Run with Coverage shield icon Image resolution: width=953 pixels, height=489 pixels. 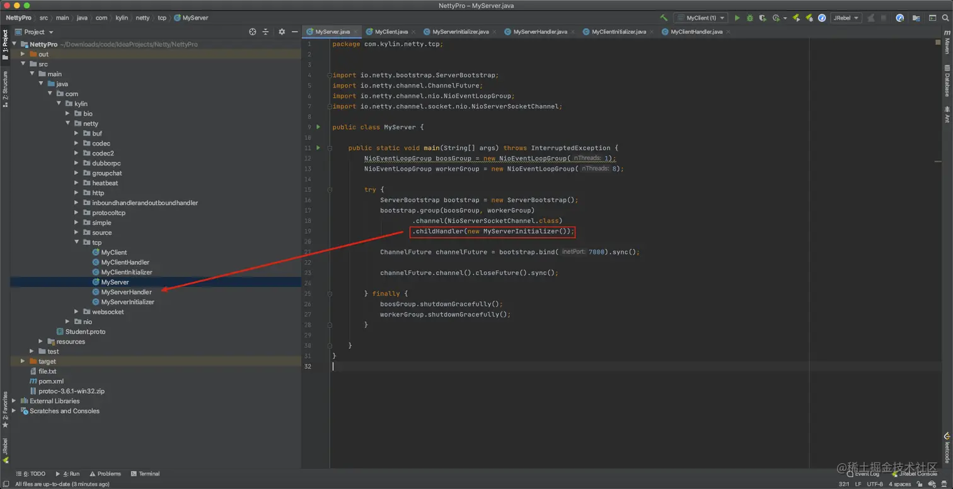[x=763, y=18]
